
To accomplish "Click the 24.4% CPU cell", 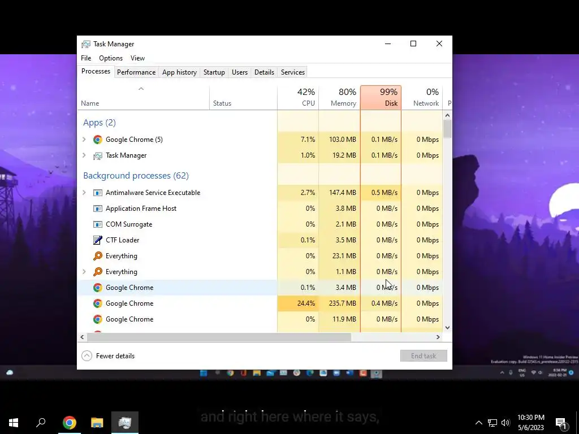I will click(298, 303).
